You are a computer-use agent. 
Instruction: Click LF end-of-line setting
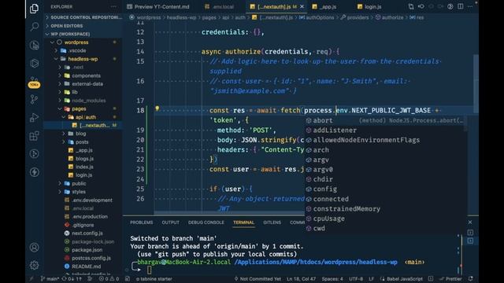tap(371, 279)
